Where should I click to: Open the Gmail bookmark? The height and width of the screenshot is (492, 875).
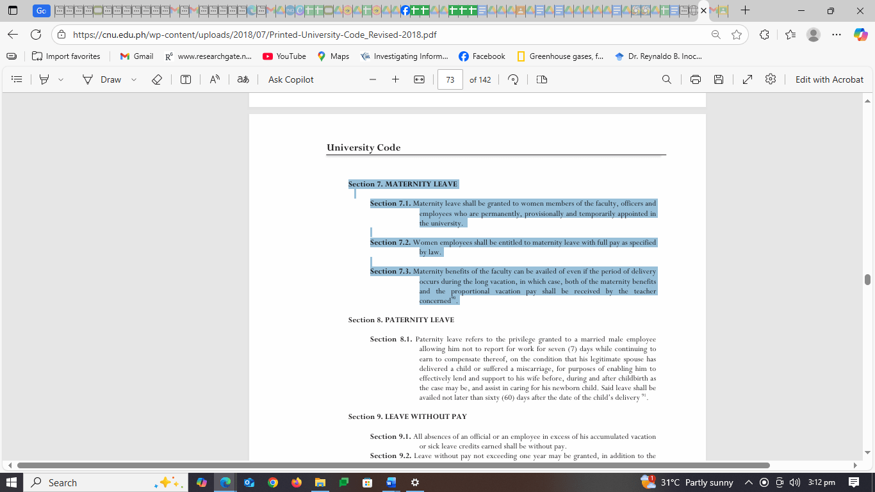click(136, 56)
